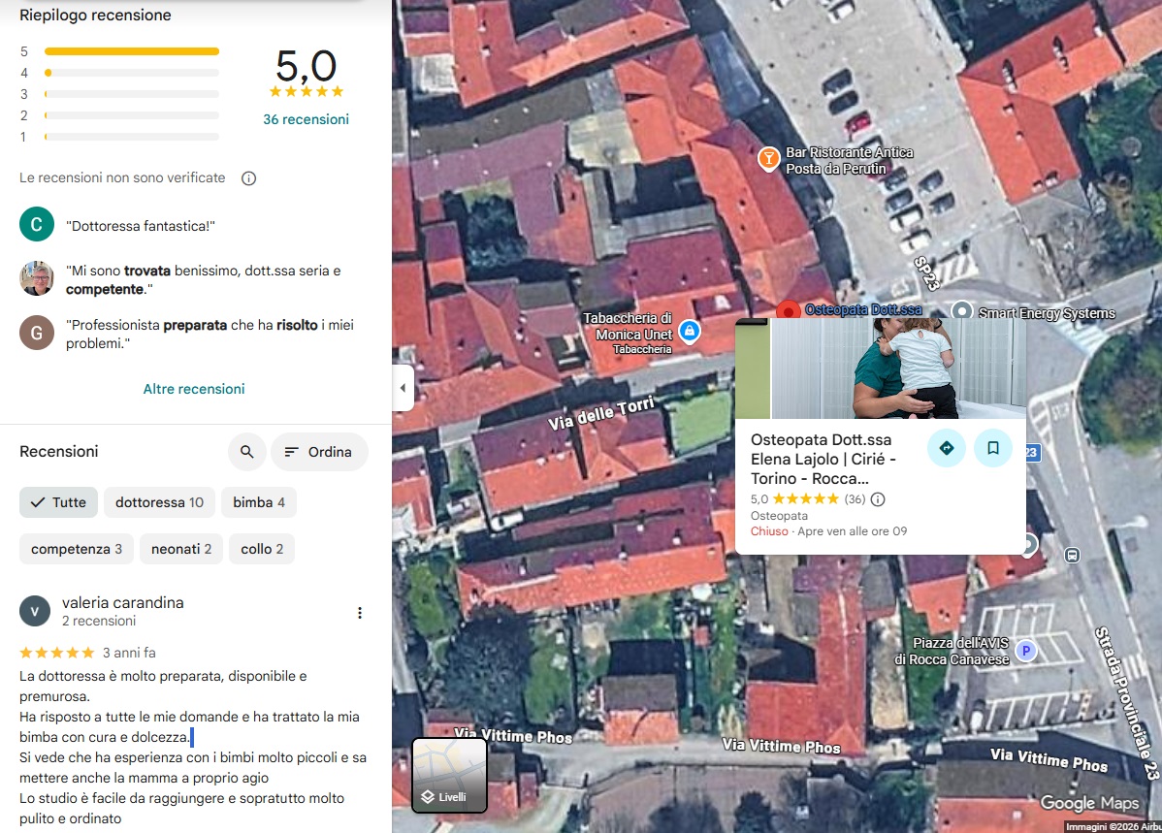The image size is (1162, 833).
Task: Select "Apre ven alle ore 09" hours text
Action: 853,531
